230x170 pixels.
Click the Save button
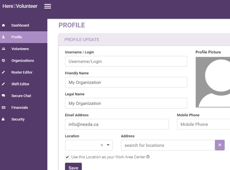coord(73,167)
